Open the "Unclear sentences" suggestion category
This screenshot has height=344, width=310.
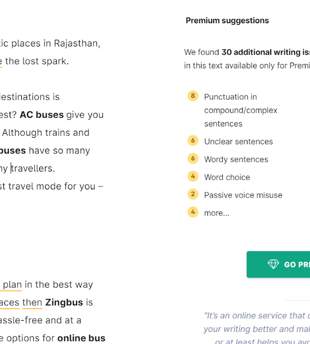pos(238,141)
